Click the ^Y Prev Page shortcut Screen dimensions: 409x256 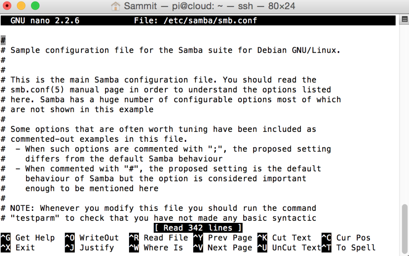[222, 238]
